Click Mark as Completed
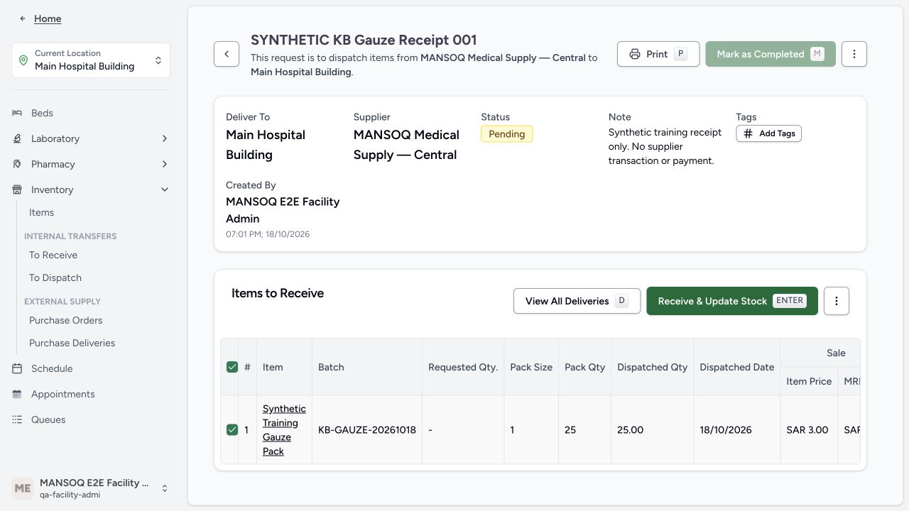This screenshot has width=909, height=511. click(x=771, y=54)
